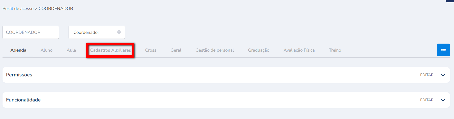This screenshot has height=119, width=454.
Task: Switch to the Cross tab
Action: click(x=150, y=50)
